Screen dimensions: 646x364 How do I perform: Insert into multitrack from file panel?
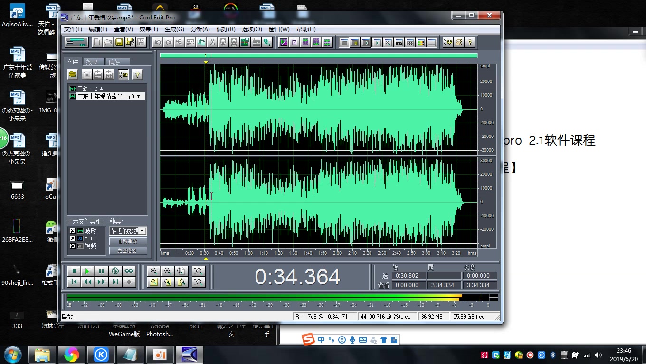click(x=97, y=74)
